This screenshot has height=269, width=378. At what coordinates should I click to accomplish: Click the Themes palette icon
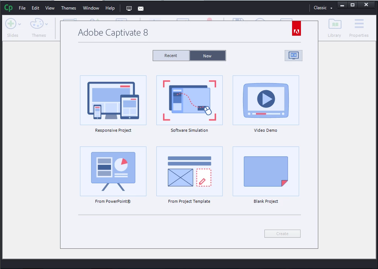(37, 24)
